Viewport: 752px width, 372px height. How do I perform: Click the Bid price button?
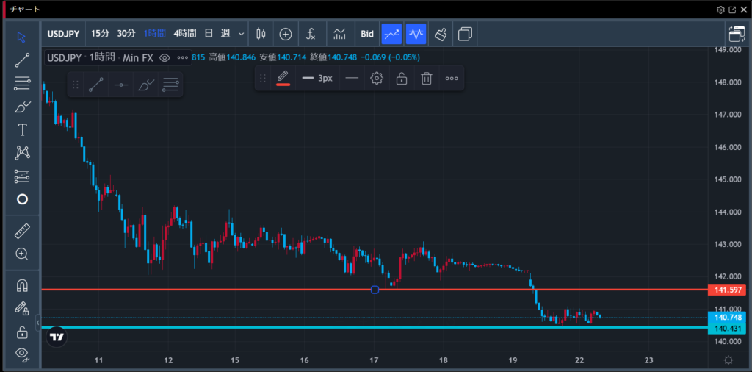tap(367, 34)
